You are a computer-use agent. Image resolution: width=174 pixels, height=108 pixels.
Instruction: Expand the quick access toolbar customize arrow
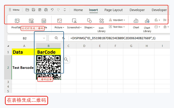(65, 10)
